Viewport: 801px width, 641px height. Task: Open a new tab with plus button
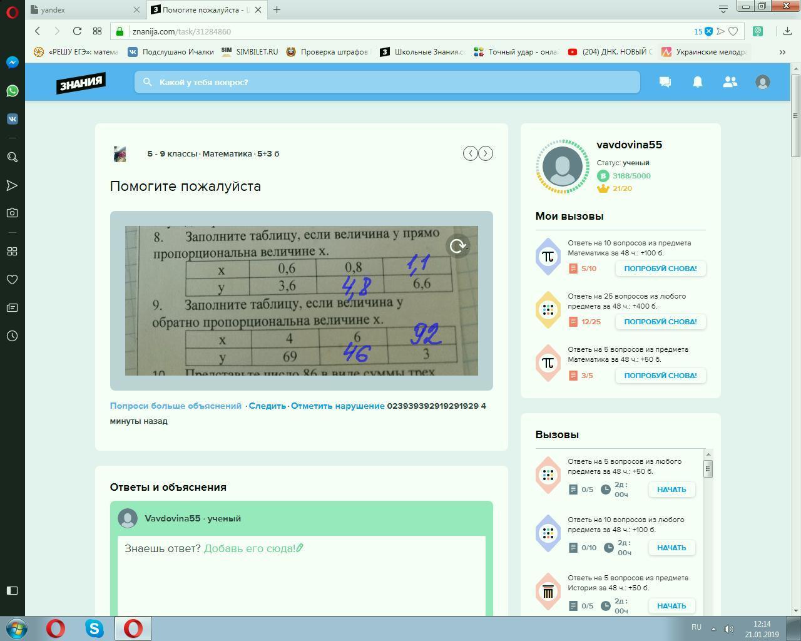point(277,10)
